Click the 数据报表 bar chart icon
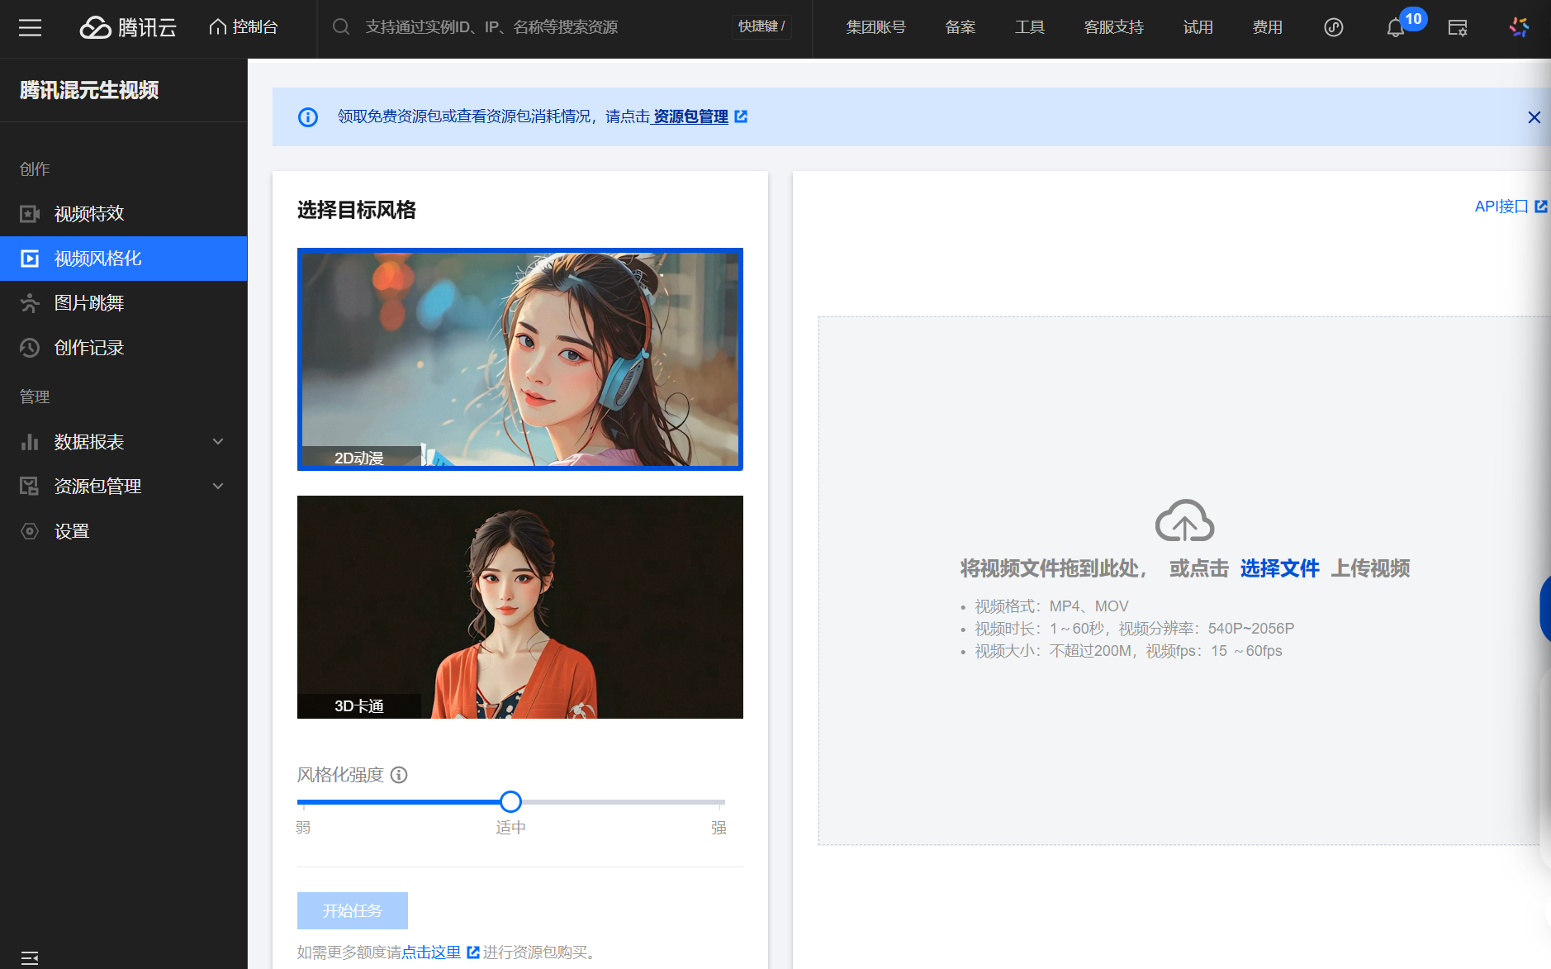 pyautogui.click(x=30, y=442)
